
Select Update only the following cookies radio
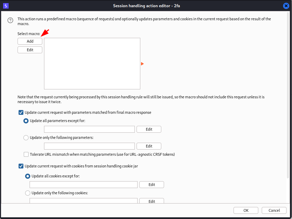(x=28, y=193)
